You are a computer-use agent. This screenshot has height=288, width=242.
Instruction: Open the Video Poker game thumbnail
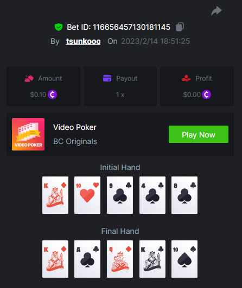click(x=28, y=134)
